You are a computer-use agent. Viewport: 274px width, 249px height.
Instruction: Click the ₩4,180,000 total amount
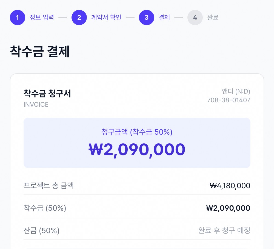230,186
